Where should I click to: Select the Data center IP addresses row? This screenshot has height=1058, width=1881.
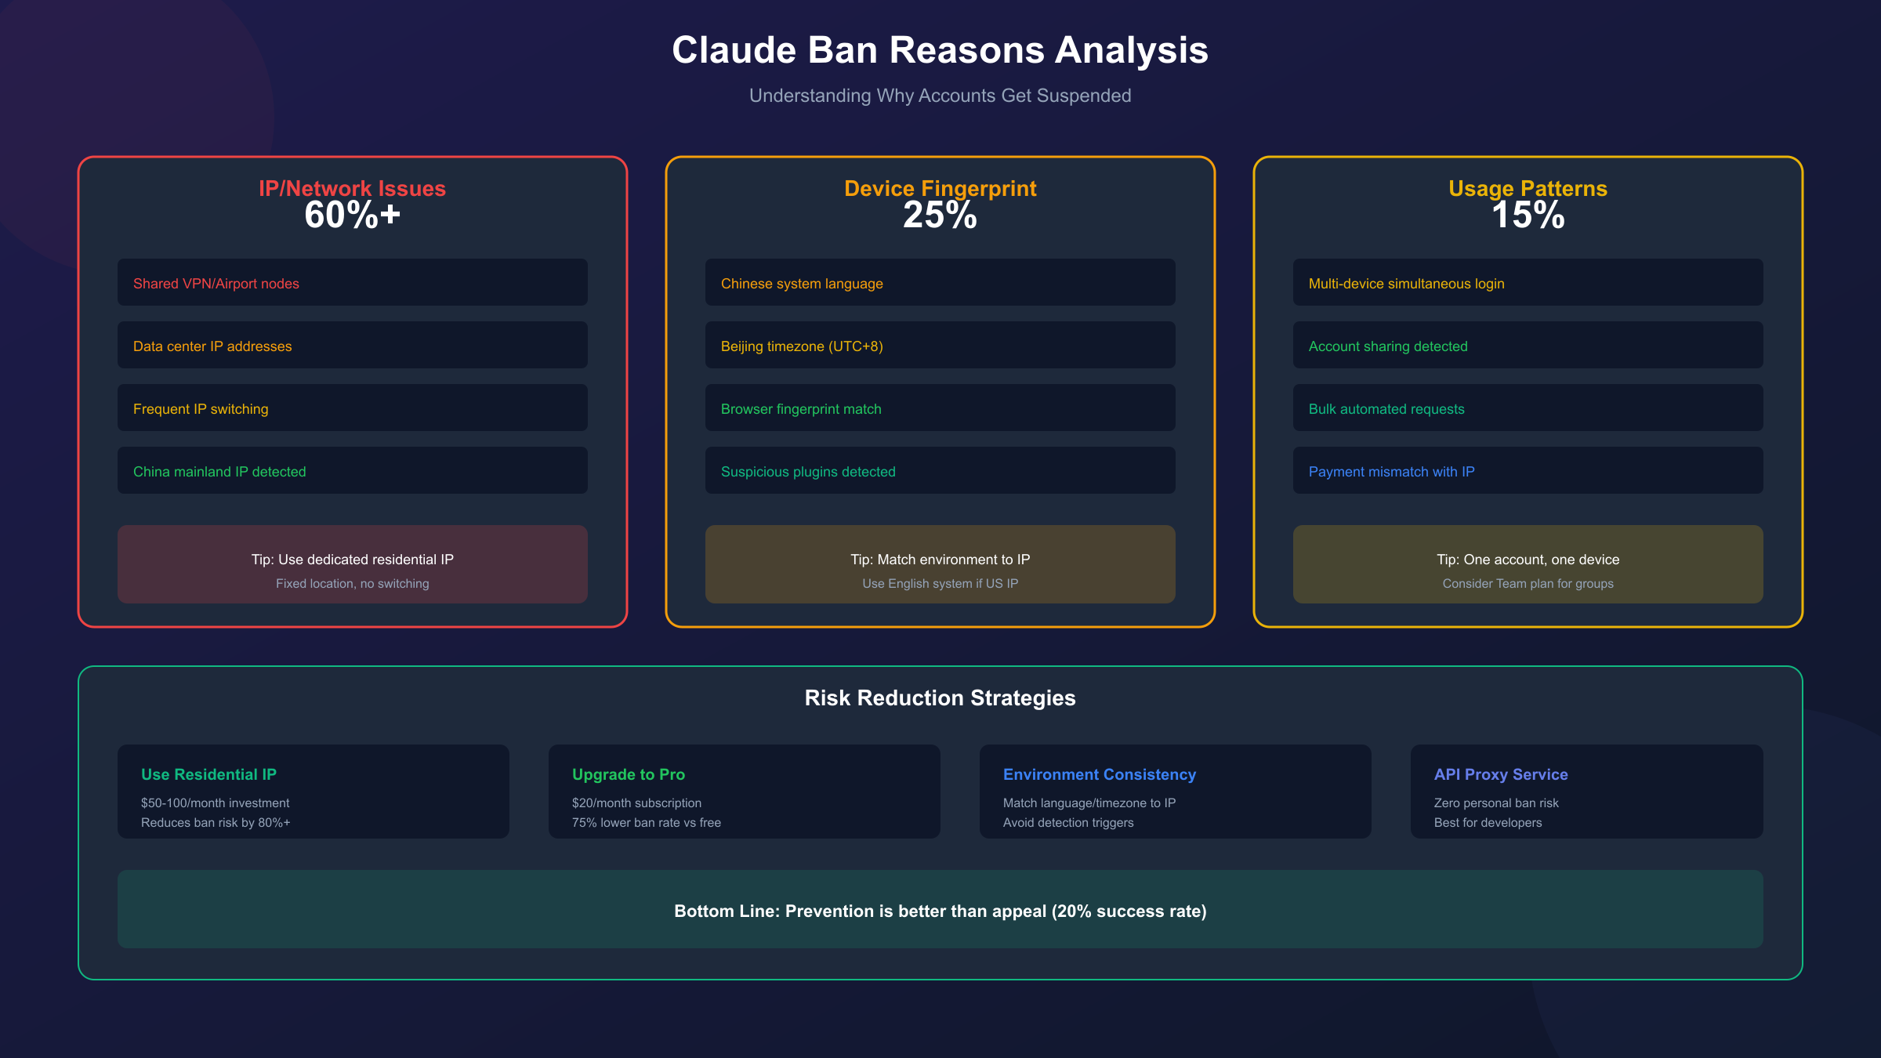352,346
